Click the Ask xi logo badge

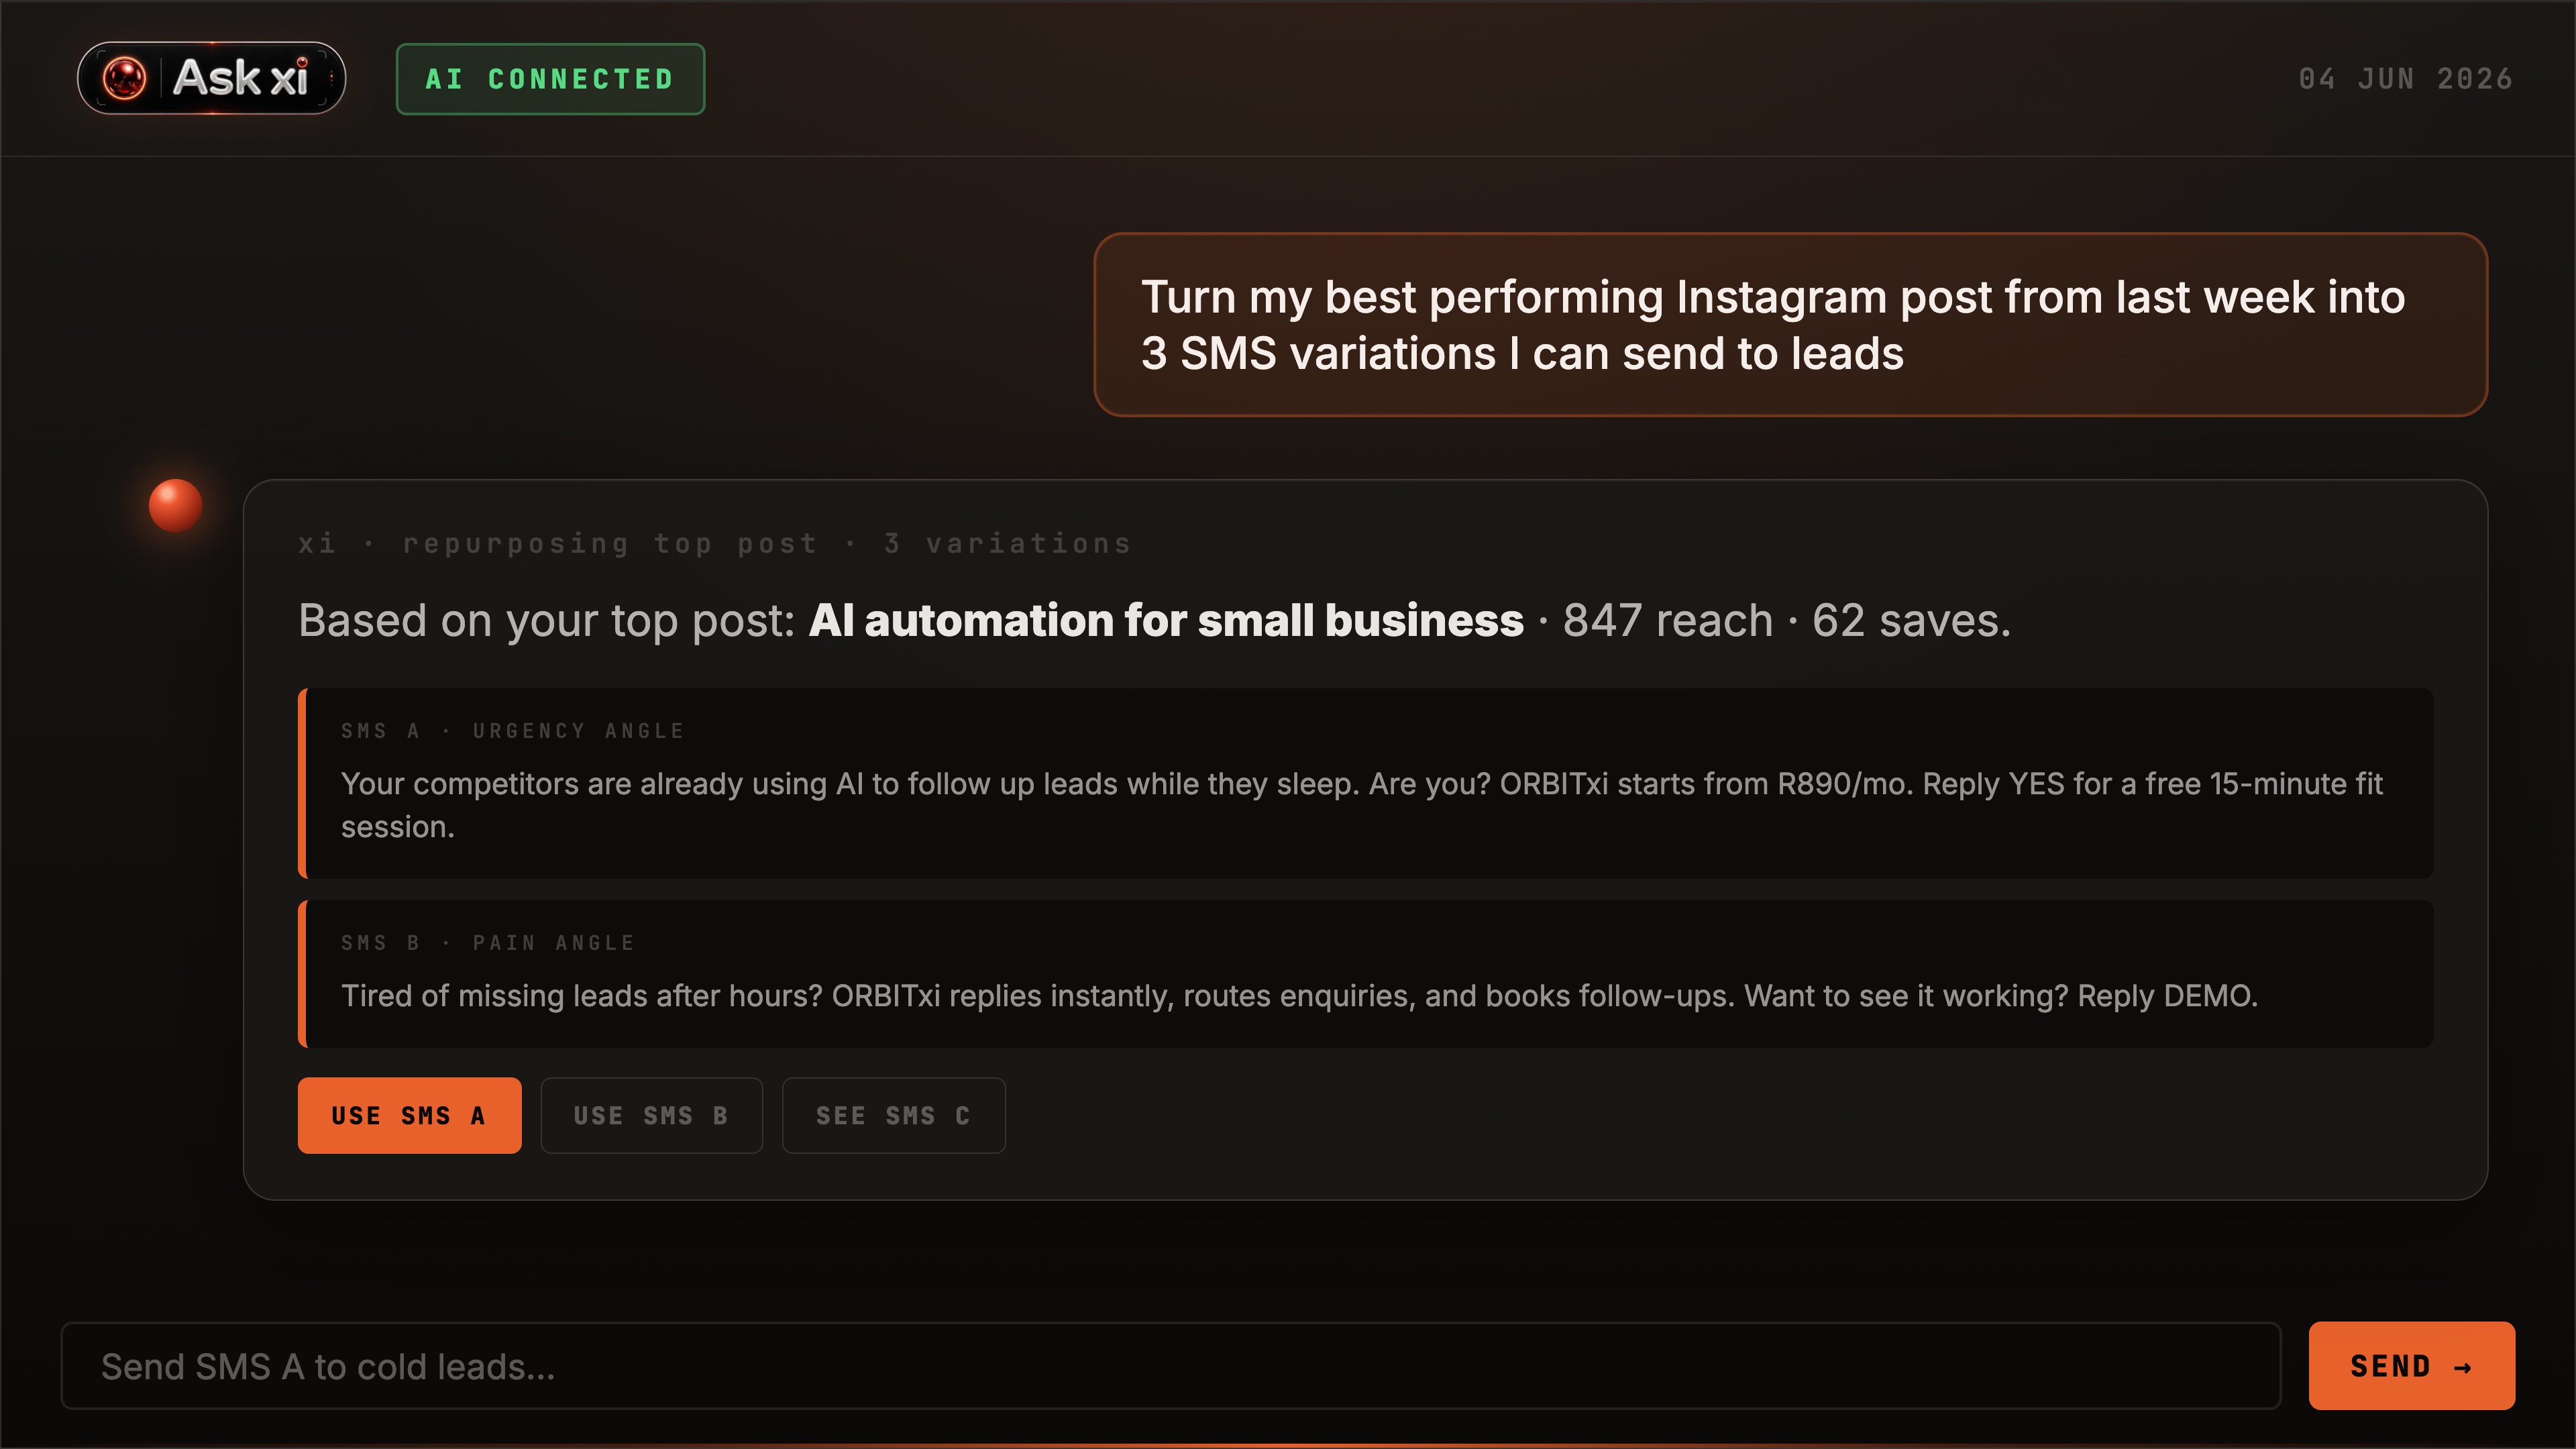(x=211, y=78)
